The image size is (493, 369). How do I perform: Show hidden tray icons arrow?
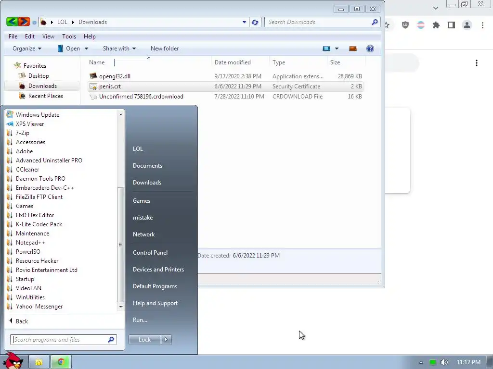click(421, 362)
